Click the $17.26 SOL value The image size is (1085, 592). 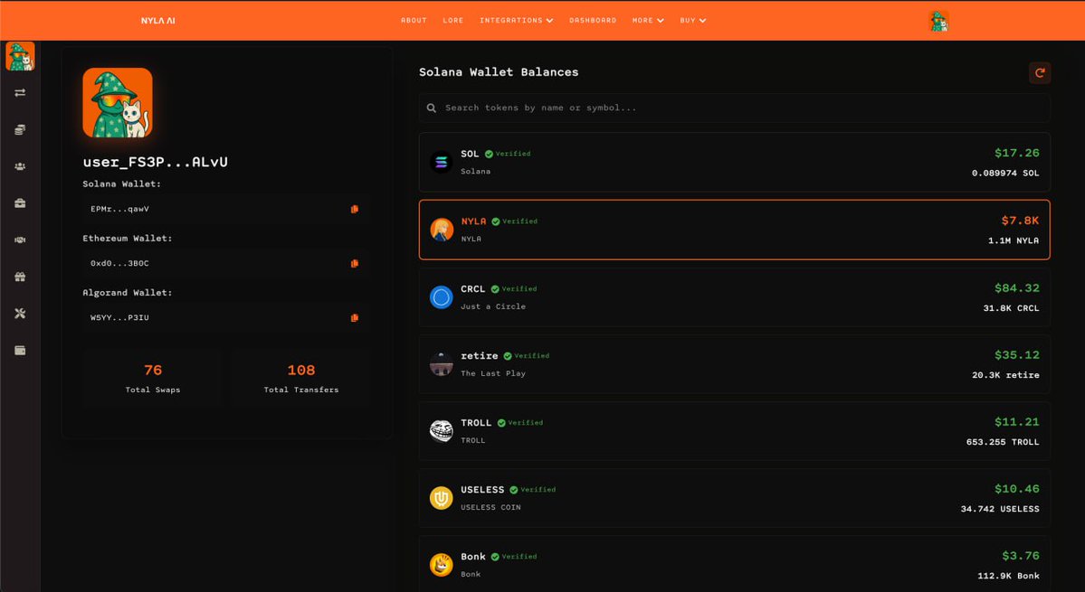[x=1016, y=153]
